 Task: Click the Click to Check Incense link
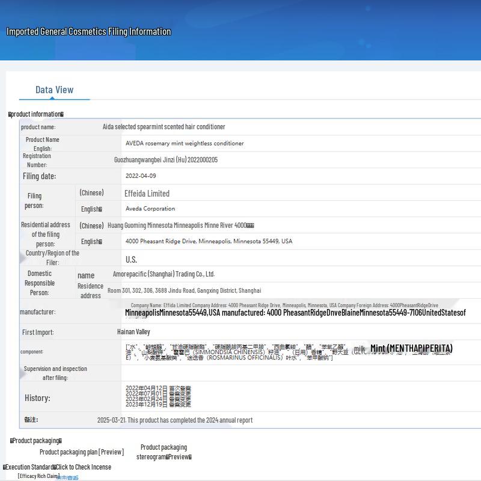[84, 467]
